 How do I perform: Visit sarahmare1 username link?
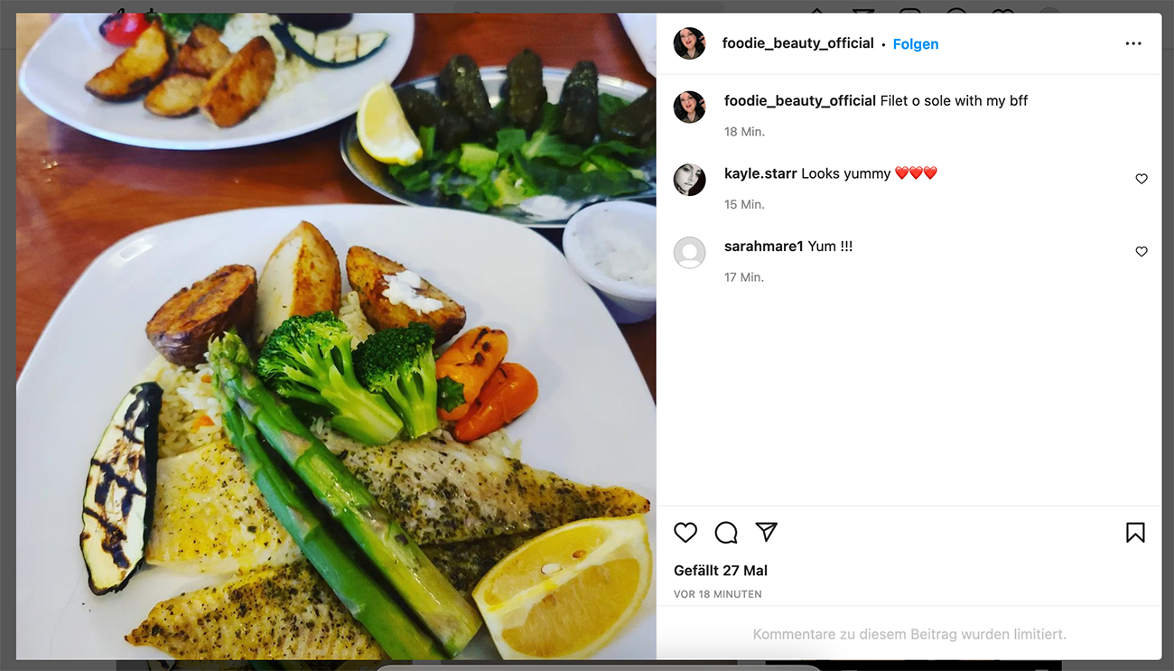pyautogui.click(x=764, y=246)
